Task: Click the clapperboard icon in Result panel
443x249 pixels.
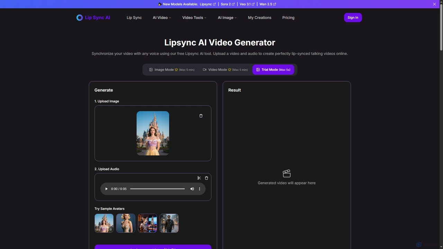Action: tap(287, 173)
